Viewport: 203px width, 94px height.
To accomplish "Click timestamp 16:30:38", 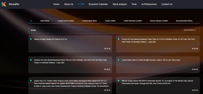I will coord(195,49).
